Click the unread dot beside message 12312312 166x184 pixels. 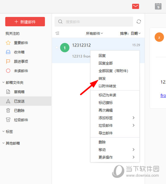[57, 47]
